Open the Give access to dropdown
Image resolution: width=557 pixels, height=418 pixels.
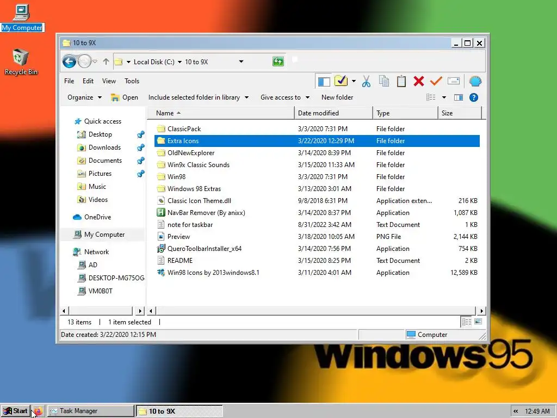pyautogui.click(x=285, y=97)
